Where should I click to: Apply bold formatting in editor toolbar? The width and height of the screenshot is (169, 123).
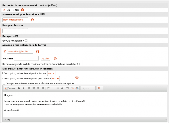[x=19, y=88]
